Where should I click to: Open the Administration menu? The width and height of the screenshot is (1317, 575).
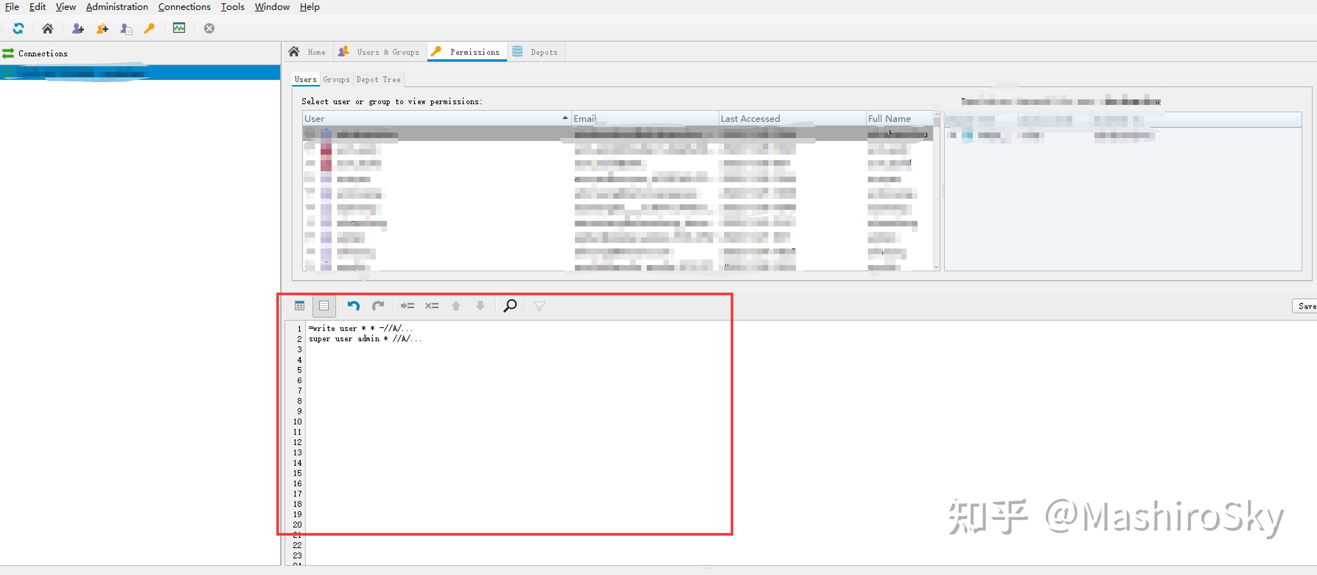point(116,7)
